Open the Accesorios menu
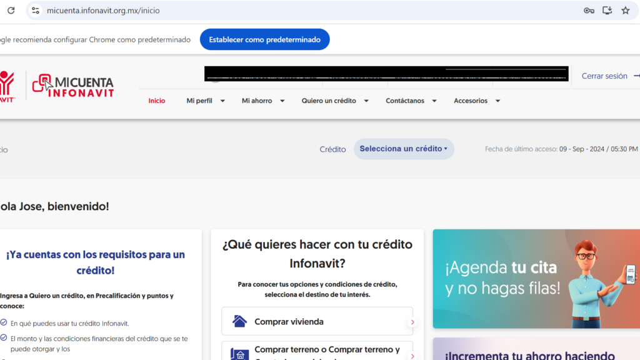This screenshot has height=360, width=640. [471, 101]
